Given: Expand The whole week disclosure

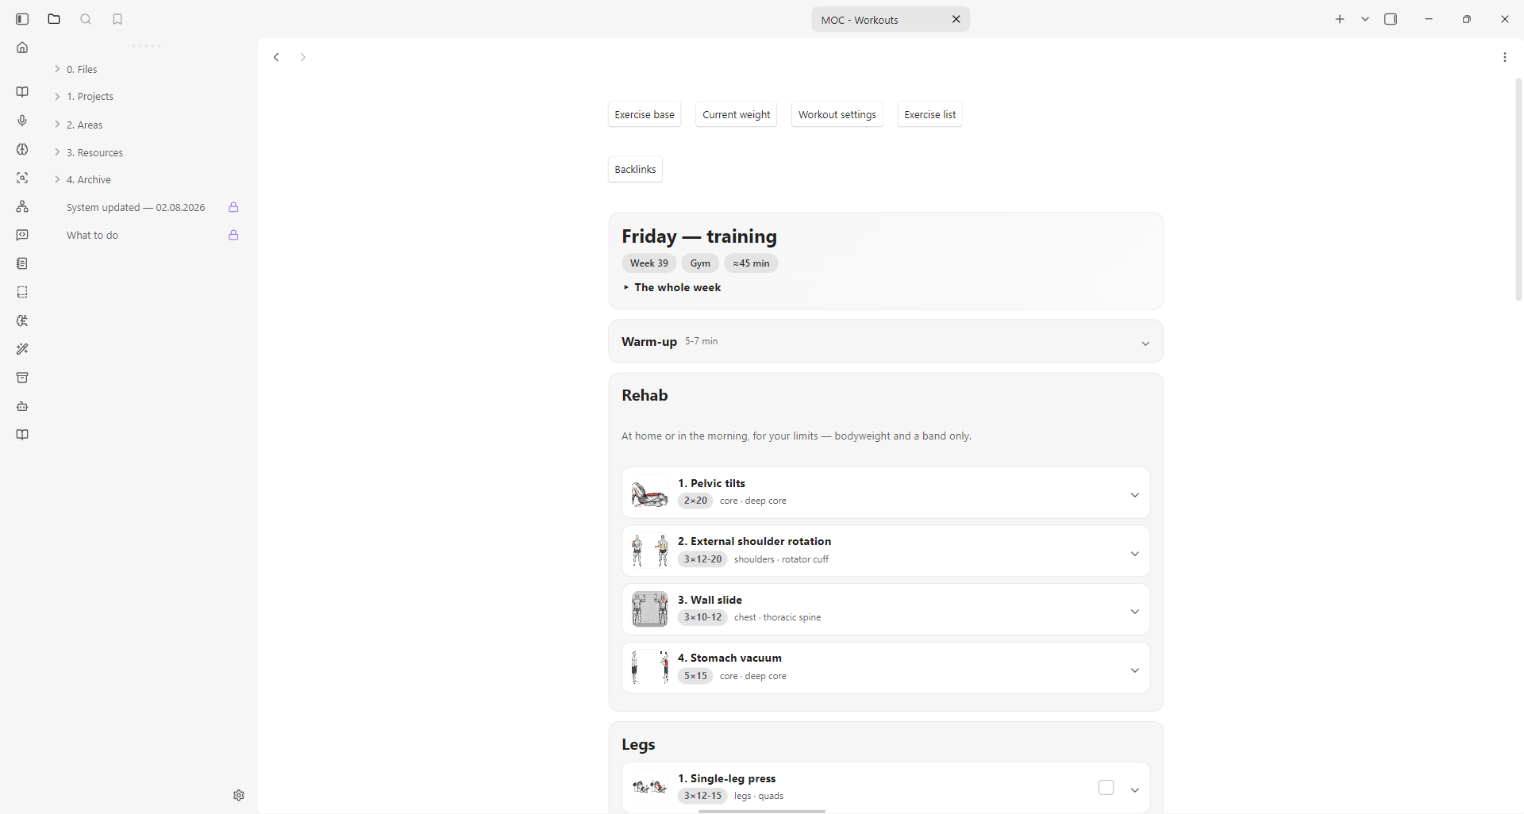Looking at the screenshot, I should (672, 287).
